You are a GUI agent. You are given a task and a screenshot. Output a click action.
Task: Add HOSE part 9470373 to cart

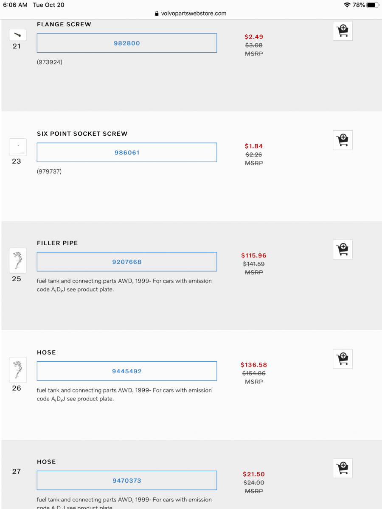point(342,468)
